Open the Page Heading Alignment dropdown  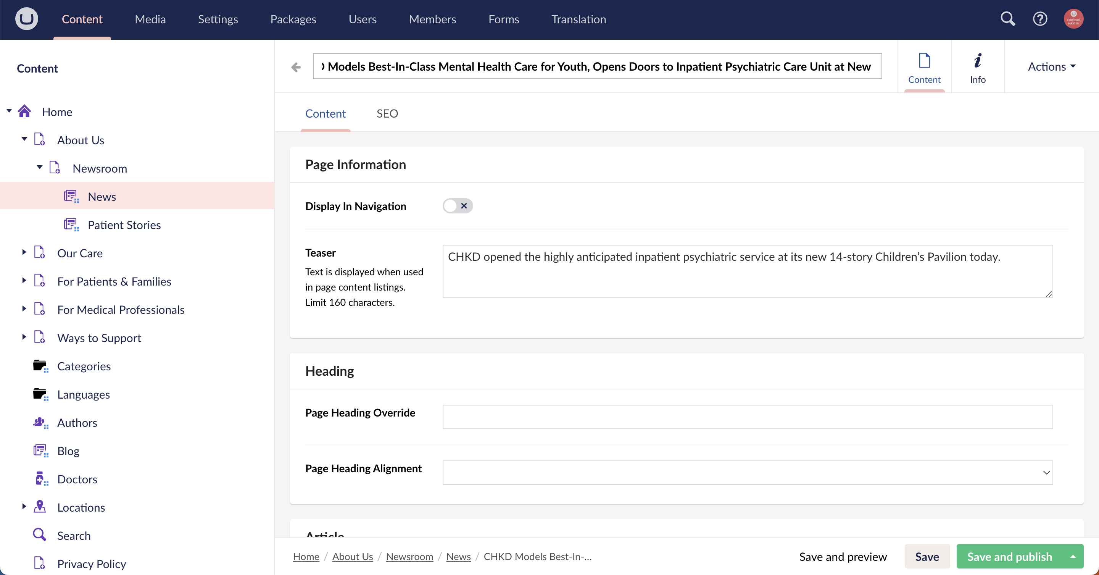[x=1046, y=473]
